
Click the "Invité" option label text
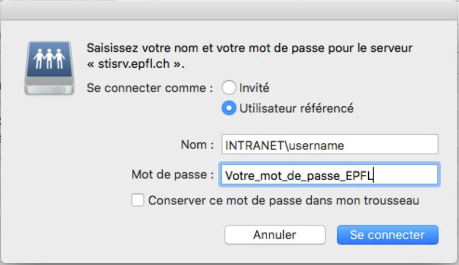[254, 87]
